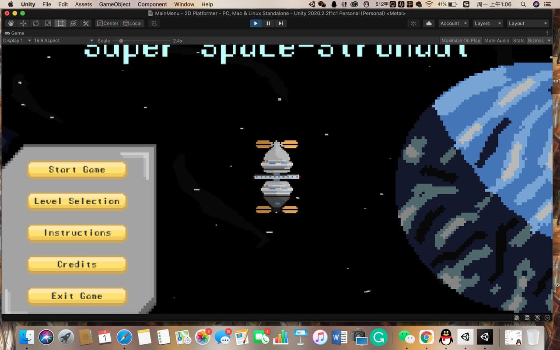Viewport: 560px width, 350px height.
Task: Click the space station sprite
Action: pyautogui.click(x=277, y=177)
